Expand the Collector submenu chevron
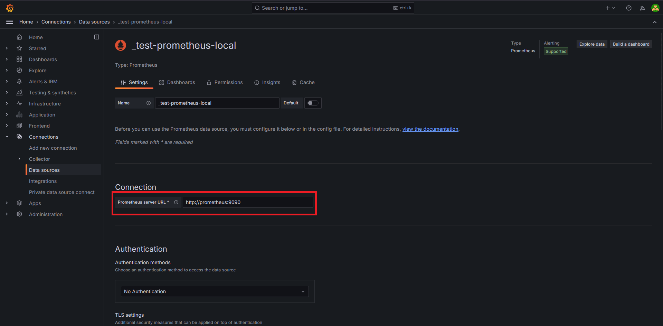The width and height of the screenshot is (663, 326). coord(19,159)
